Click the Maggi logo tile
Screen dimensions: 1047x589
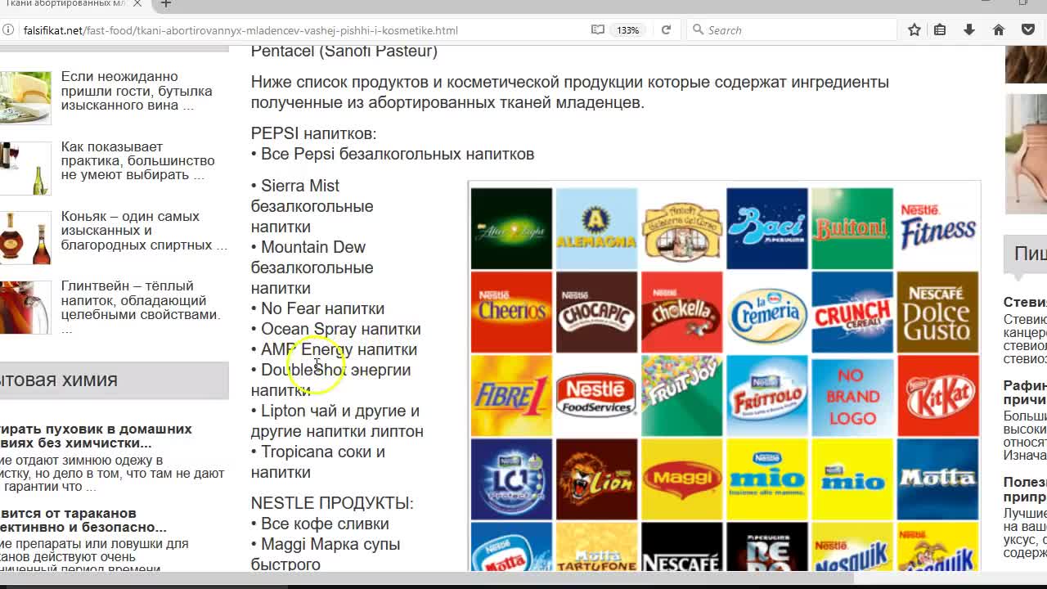pyautogui.click(x=682, y=479)
